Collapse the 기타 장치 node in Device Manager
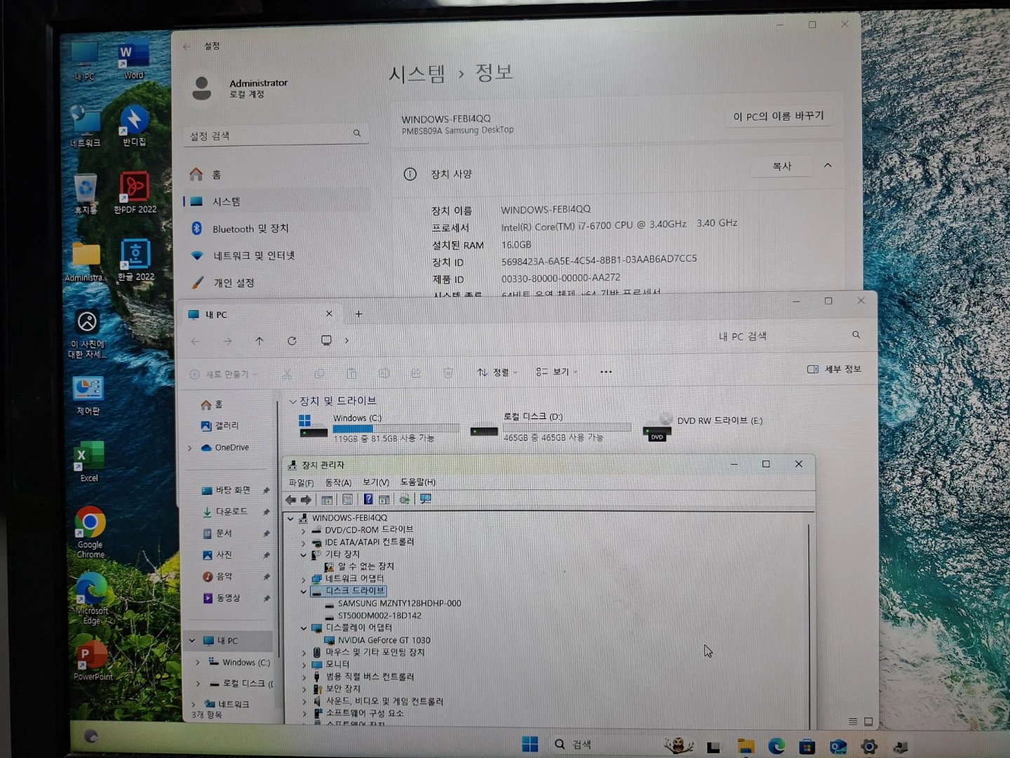 click(304, 554)
